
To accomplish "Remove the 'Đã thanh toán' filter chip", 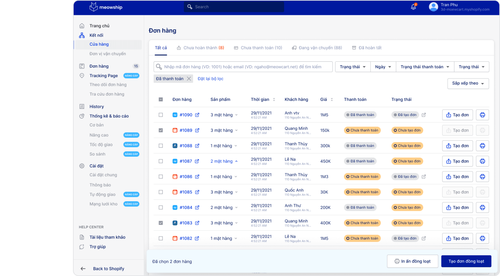I will pyautogui.click(x=189, y=79).
